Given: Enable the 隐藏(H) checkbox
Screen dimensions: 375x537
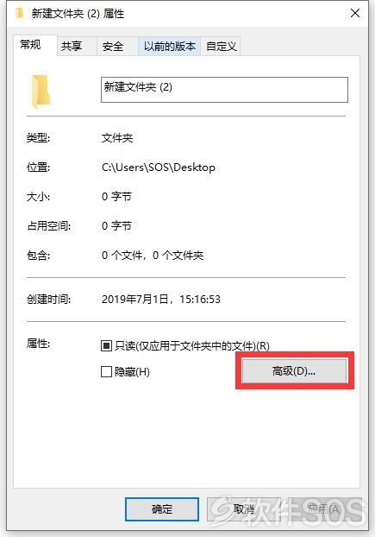Looking at the screenshot, I should (106, 371).
